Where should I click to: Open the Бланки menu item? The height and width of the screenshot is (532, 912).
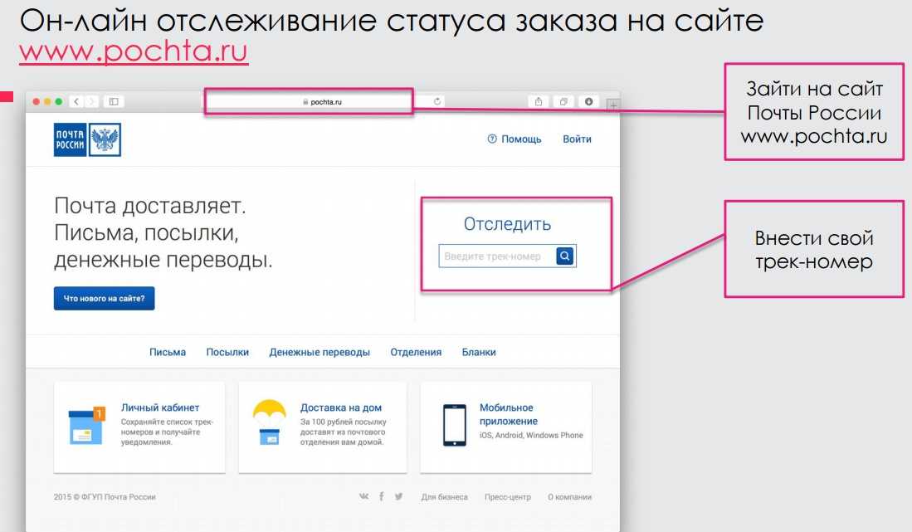(x=479, y=353)
